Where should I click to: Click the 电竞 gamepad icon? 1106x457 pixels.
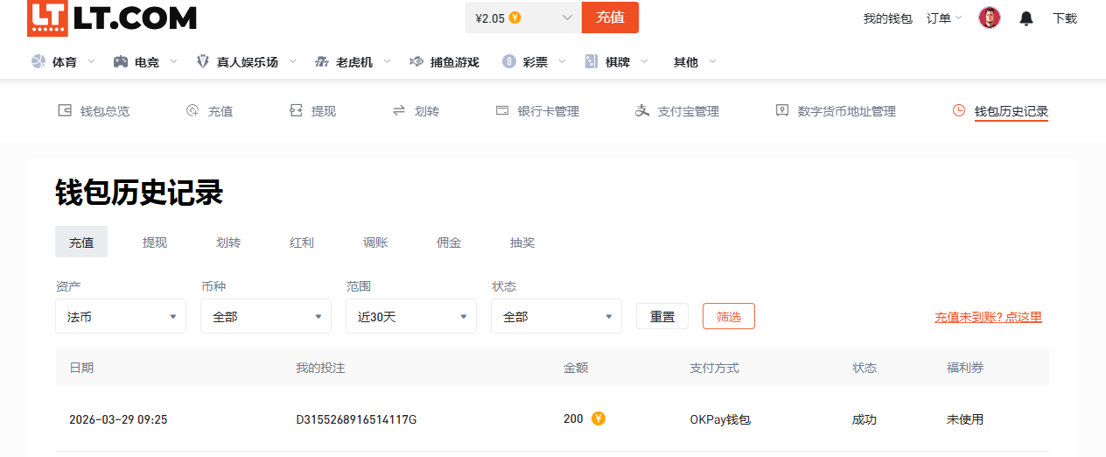(x=121, y=62)
